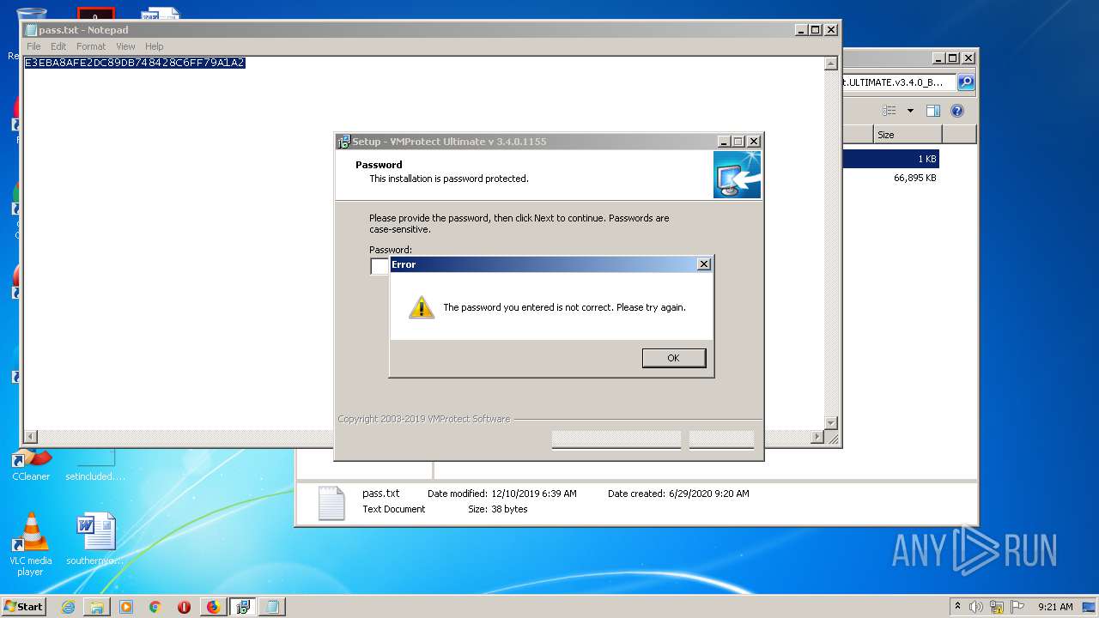Click pass.txt file icon in details pane

(x=331, y=503)
